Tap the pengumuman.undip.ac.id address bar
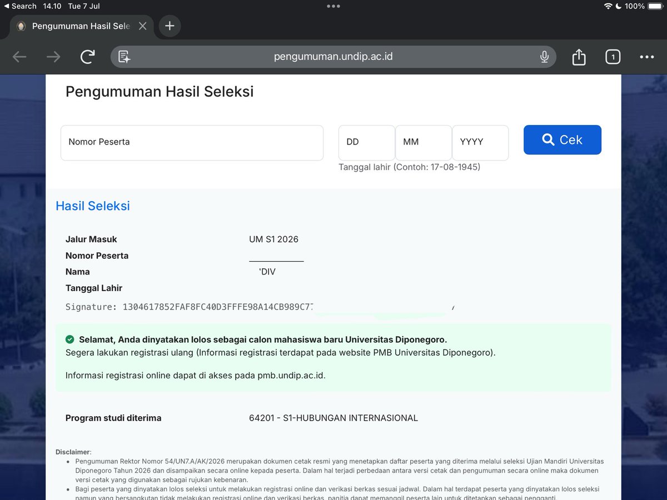The width and height of the screenshot is (667, 500). click(x=333, y=57)
